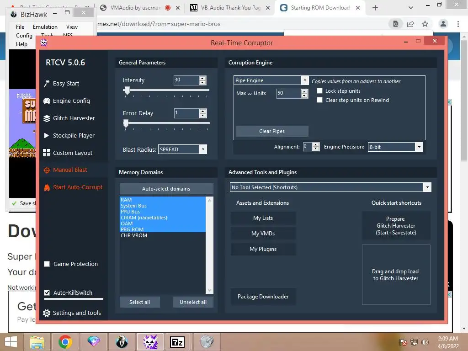
Task: Open Custom Layout grid icon
Action: coord(47,153)
